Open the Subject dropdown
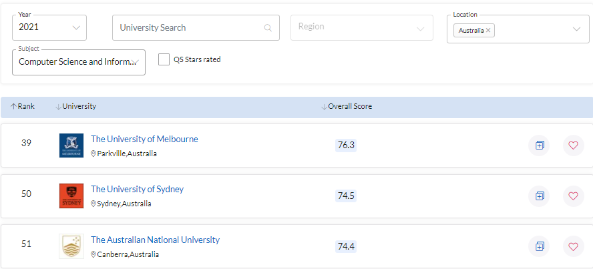The image size is (593, 269). [x=79, y=62]
